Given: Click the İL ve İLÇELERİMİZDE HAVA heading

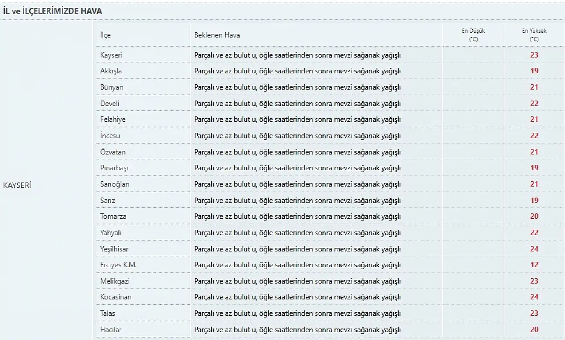Looking at the screenshot, I should (53, 11).
